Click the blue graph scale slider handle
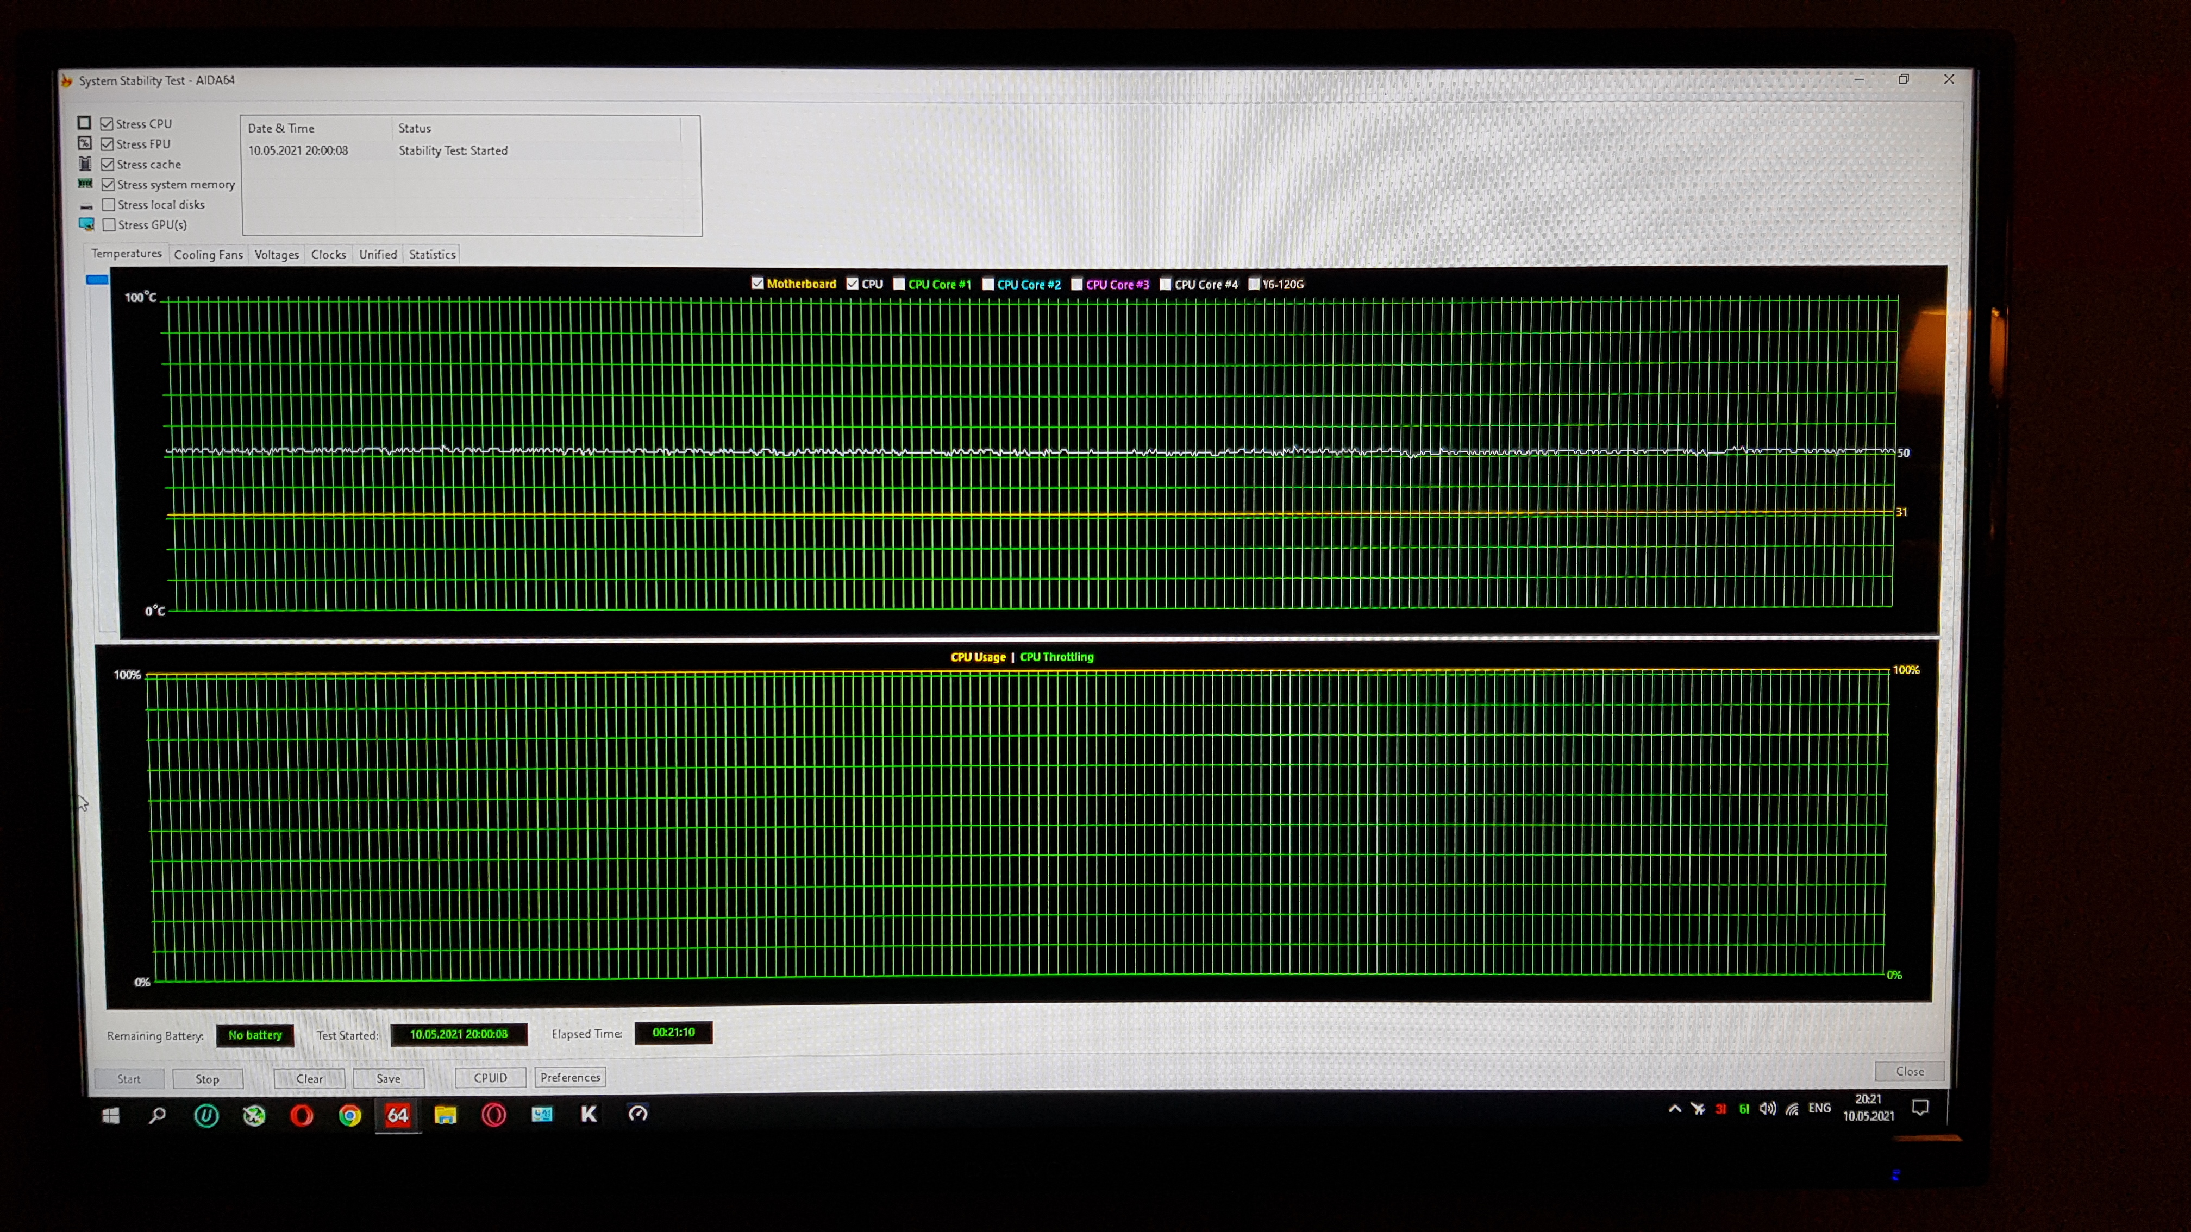 click(97, 279)
